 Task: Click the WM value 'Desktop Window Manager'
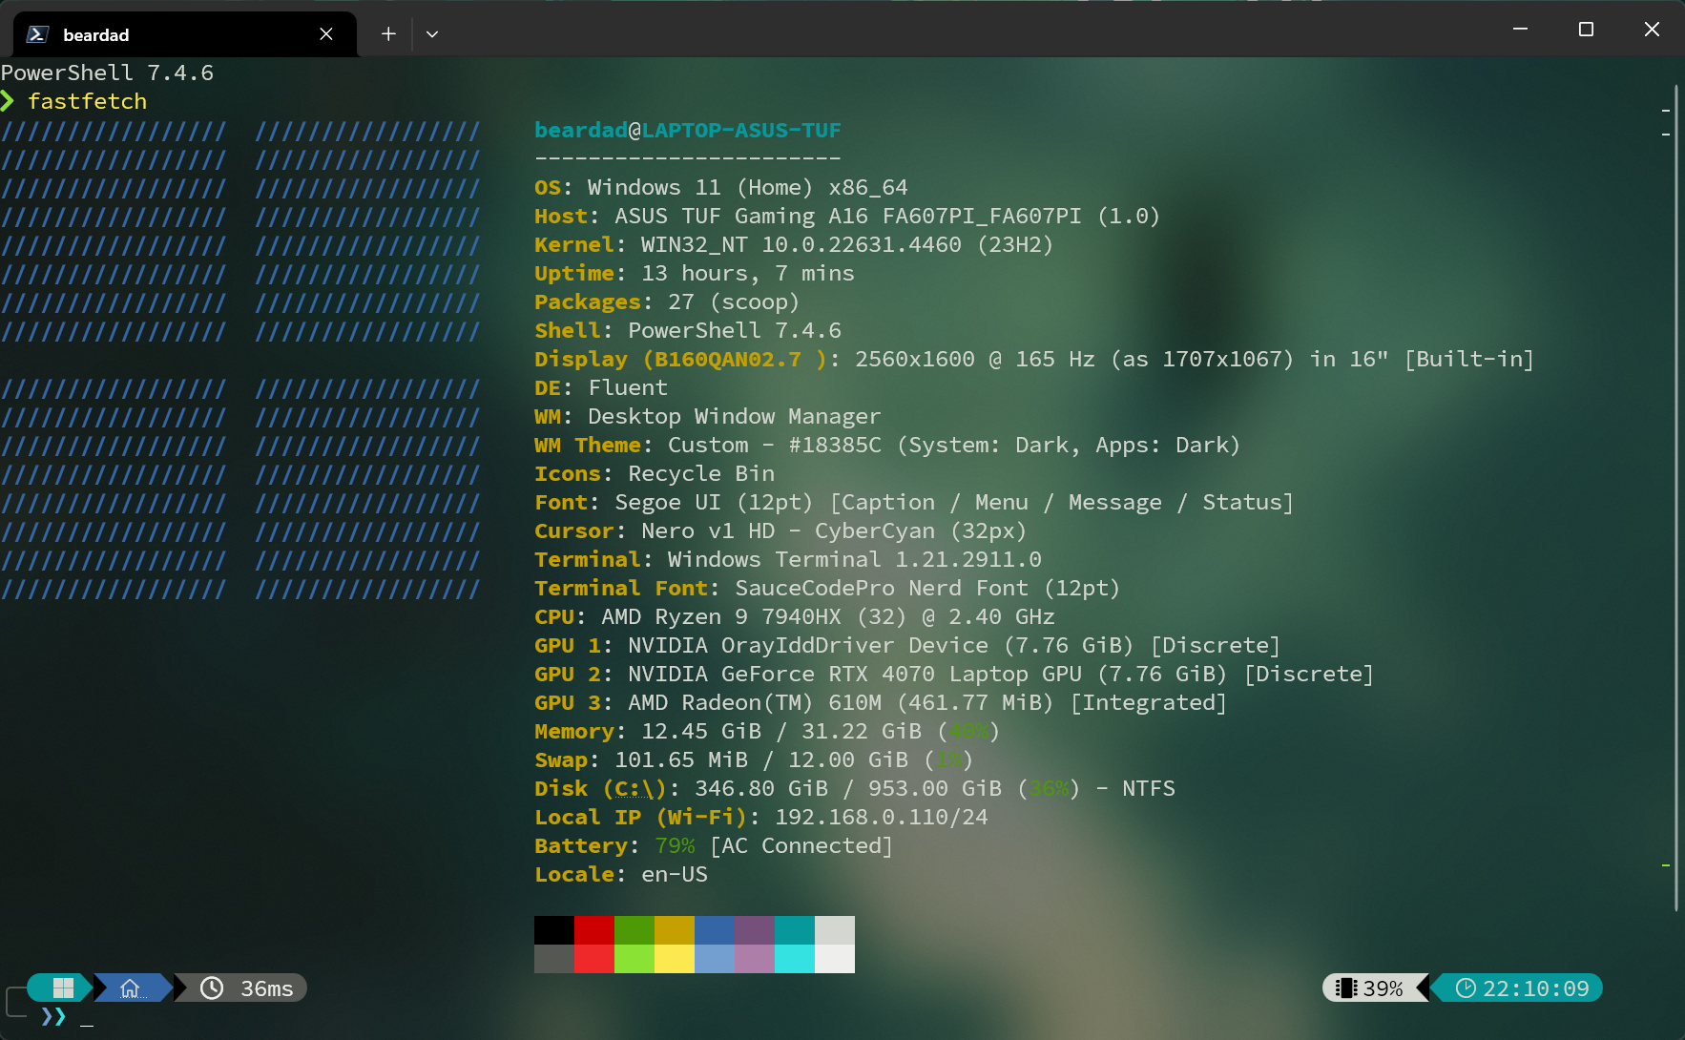point(735,416)
